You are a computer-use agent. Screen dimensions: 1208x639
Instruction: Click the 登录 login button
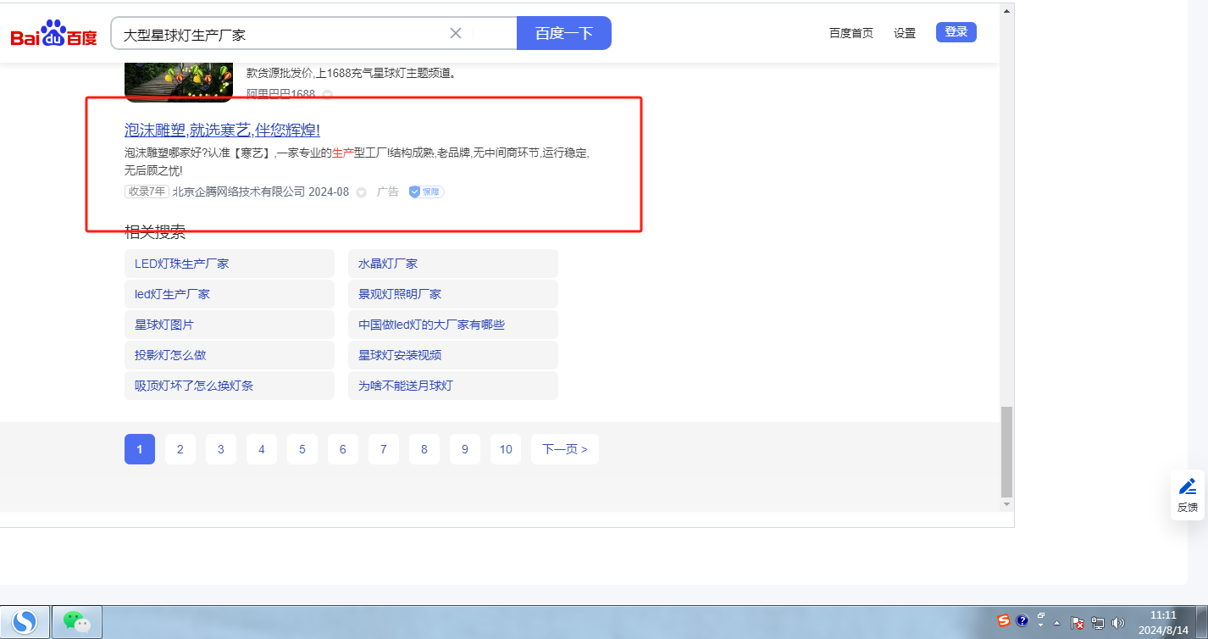(956, 32)
